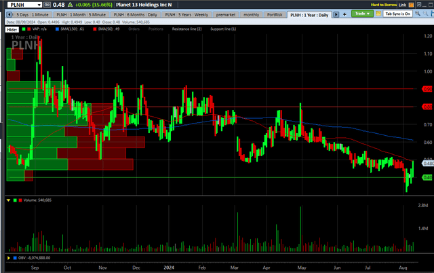Add a new chart tab with plus icon

point(344,14)
